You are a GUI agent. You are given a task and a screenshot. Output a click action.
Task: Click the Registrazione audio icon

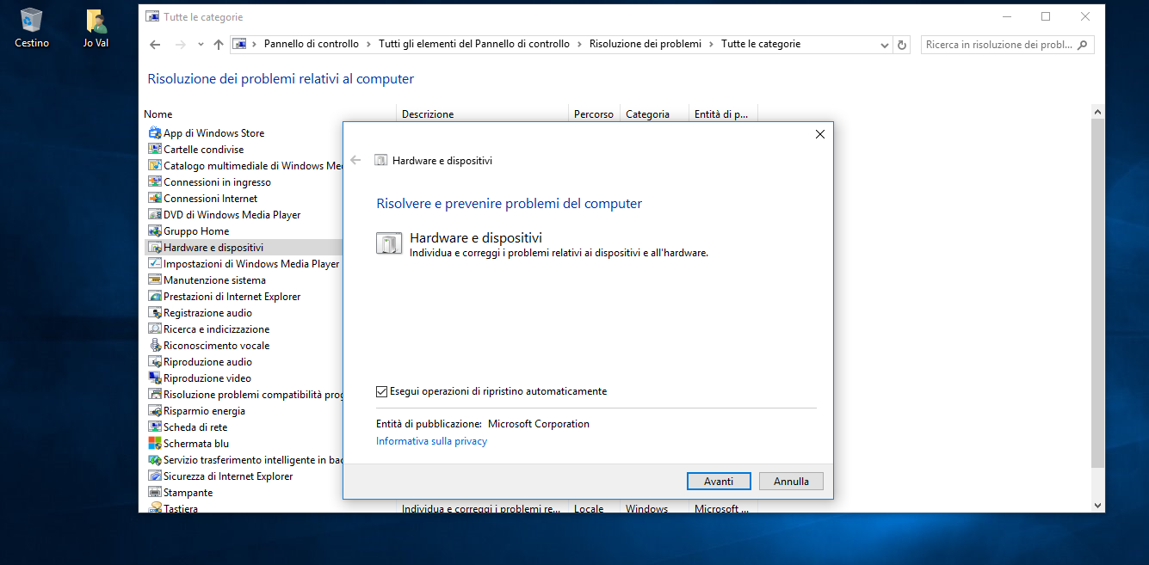pyautogui.click(x=155, y=313)
